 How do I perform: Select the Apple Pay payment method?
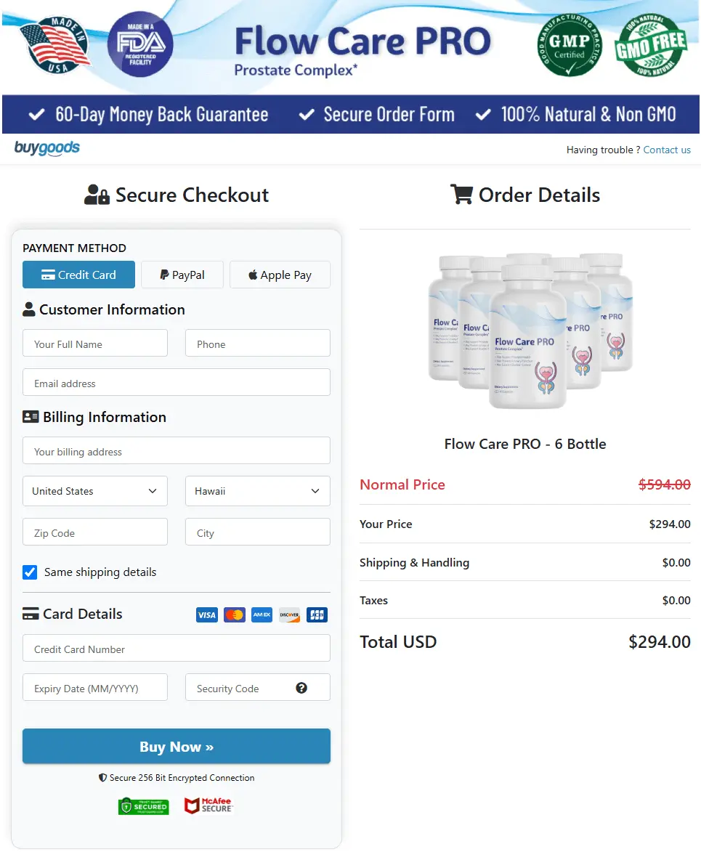pos(280,275)
